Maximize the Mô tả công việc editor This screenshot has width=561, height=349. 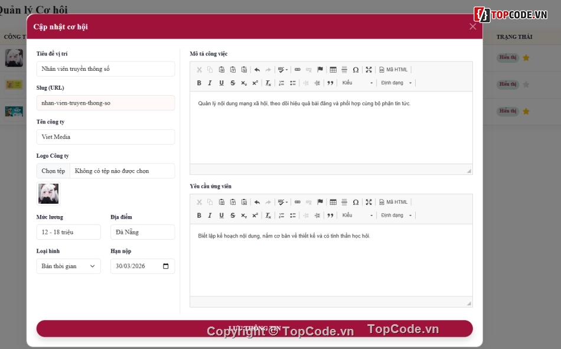pos(368,70)
